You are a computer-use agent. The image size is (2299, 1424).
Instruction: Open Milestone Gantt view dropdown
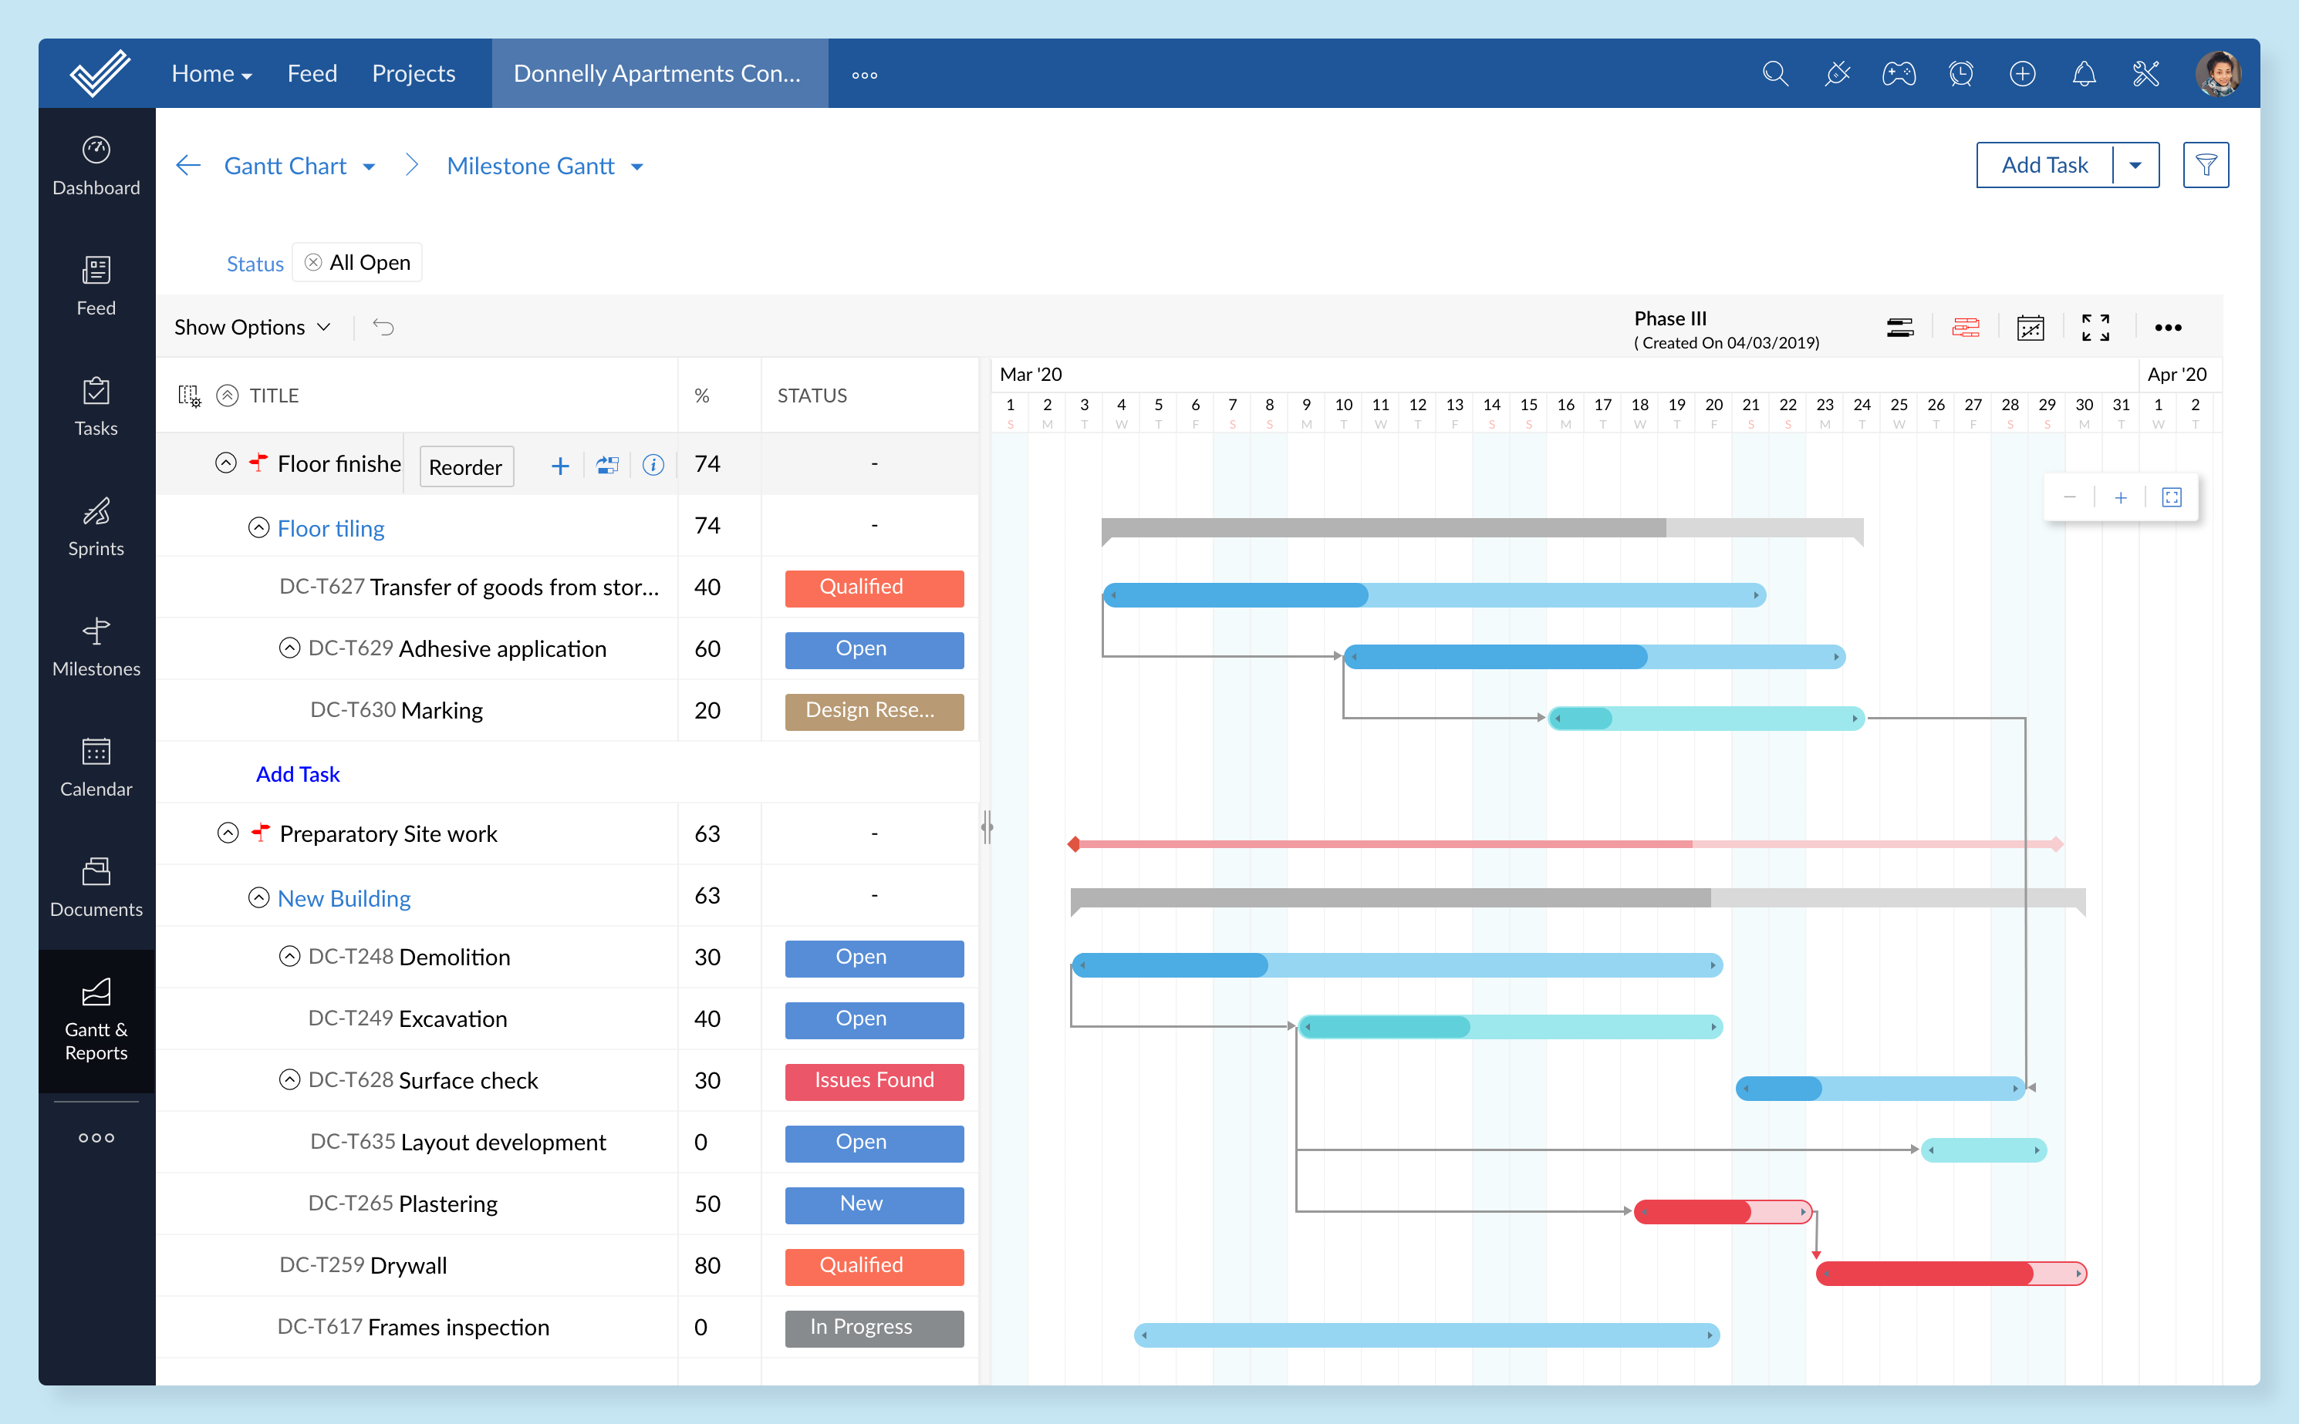point(638,167)
